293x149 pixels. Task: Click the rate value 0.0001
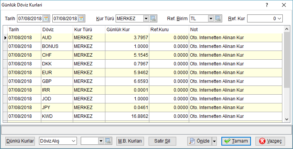tap(141, 90)
